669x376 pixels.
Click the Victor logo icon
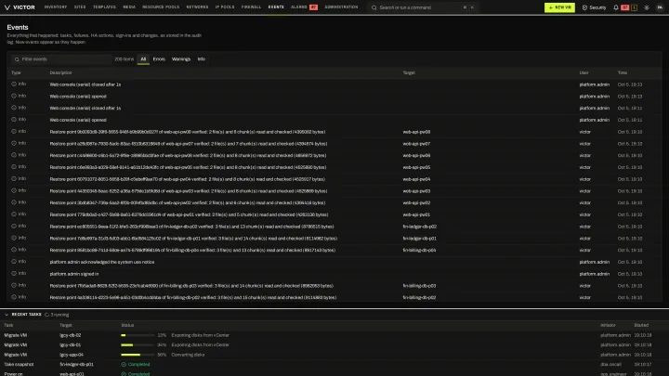click(x=7, y=7)
